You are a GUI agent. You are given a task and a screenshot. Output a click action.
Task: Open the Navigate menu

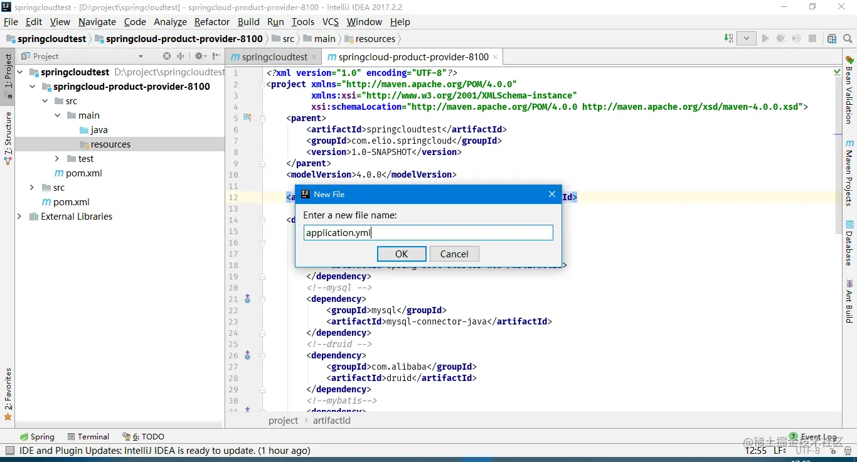[x=97, y=21]
